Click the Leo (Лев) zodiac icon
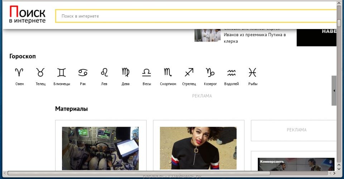The image size is (344, 179). tap(104, 73)
